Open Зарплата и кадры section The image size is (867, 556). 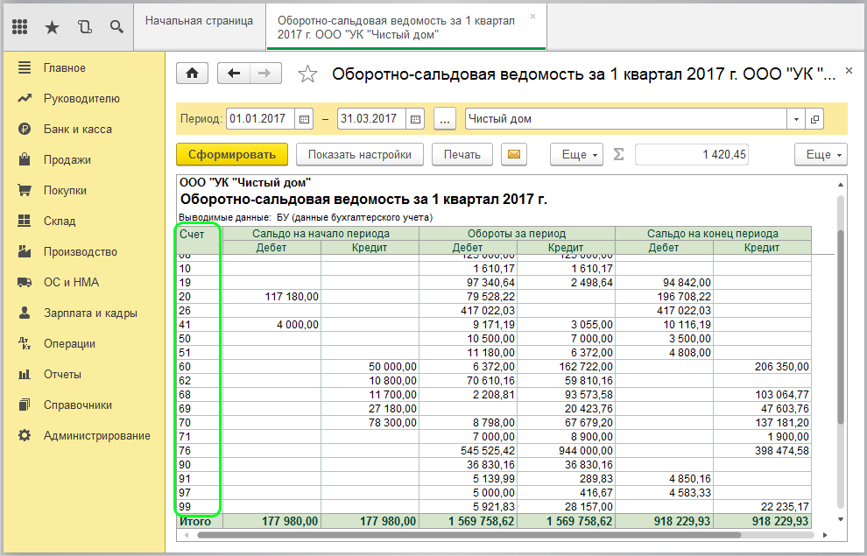(x=89, y=313)
